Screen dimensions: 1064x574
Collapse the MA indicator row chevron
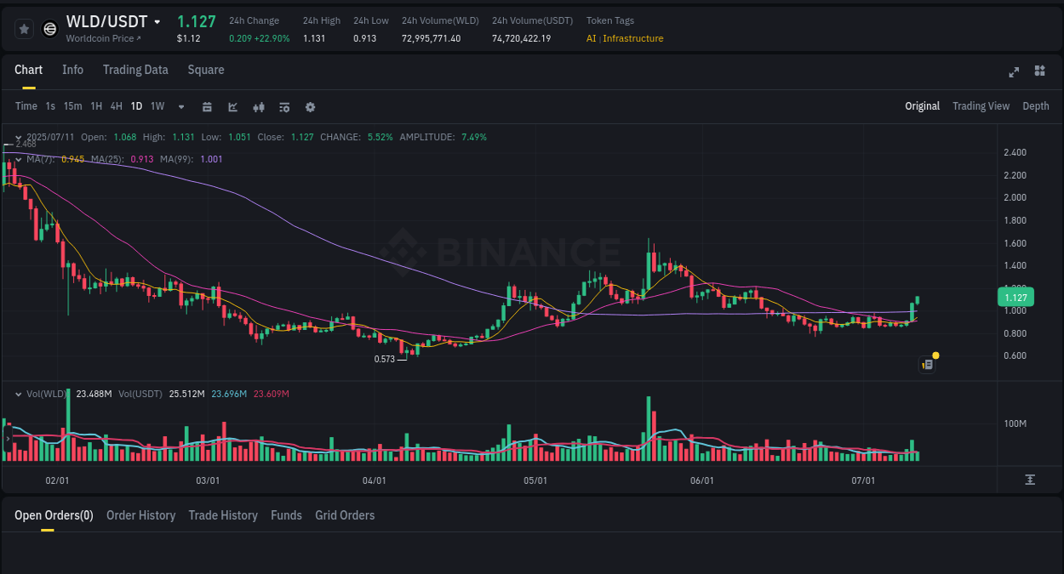click(x=19, y=159)
